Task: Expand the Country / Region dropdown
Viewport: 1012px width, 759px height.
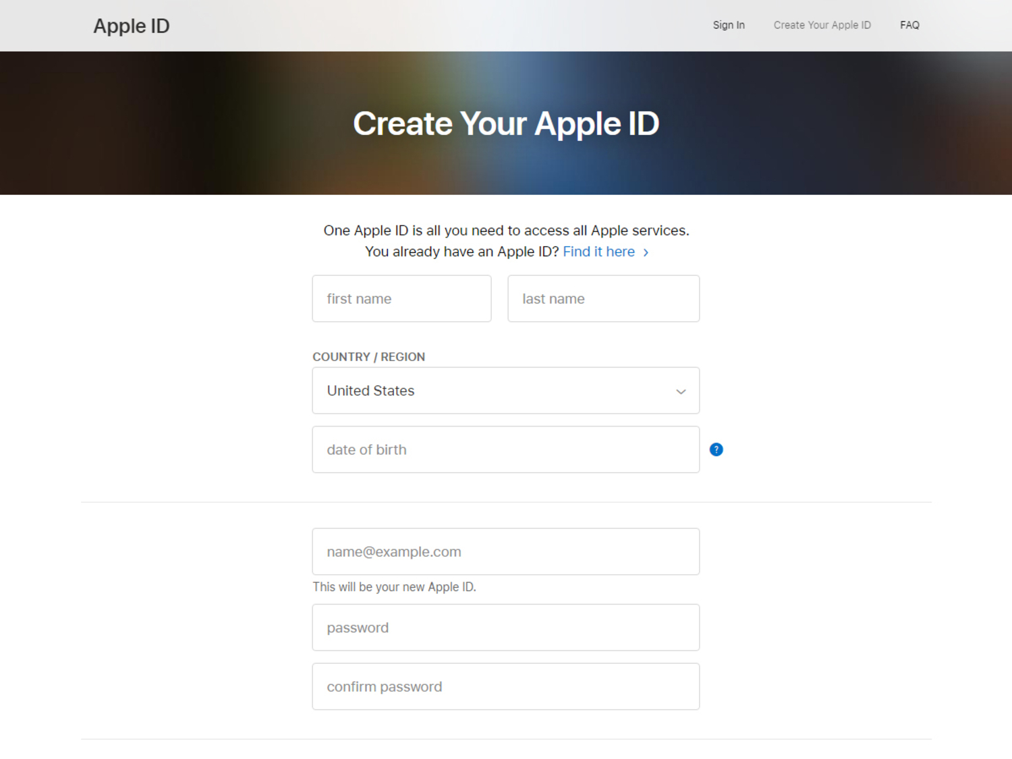Action: point(506,391)
